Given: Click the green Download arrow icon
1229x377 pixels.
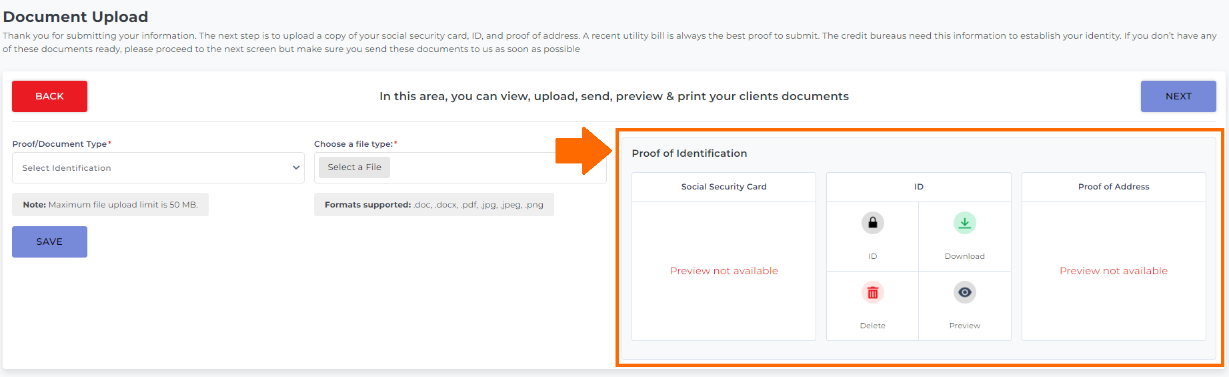Looking at the screenshot, I should tap(964, 223).
